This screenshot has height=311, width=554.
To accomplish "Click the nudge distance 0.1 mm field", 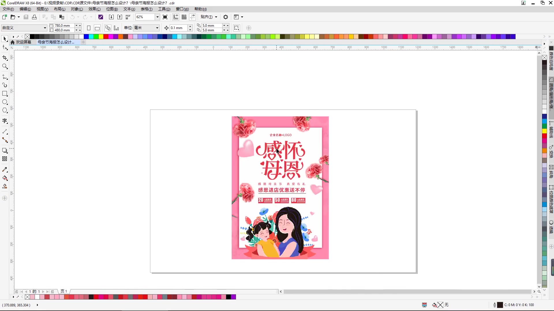I will (178, 28).
